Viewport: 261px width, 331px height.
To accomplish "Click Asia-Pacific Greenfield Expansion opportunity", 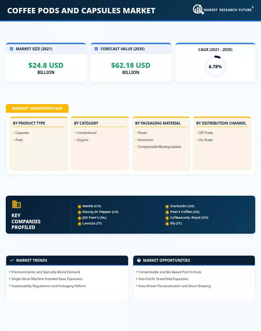I will pos(163,279).
